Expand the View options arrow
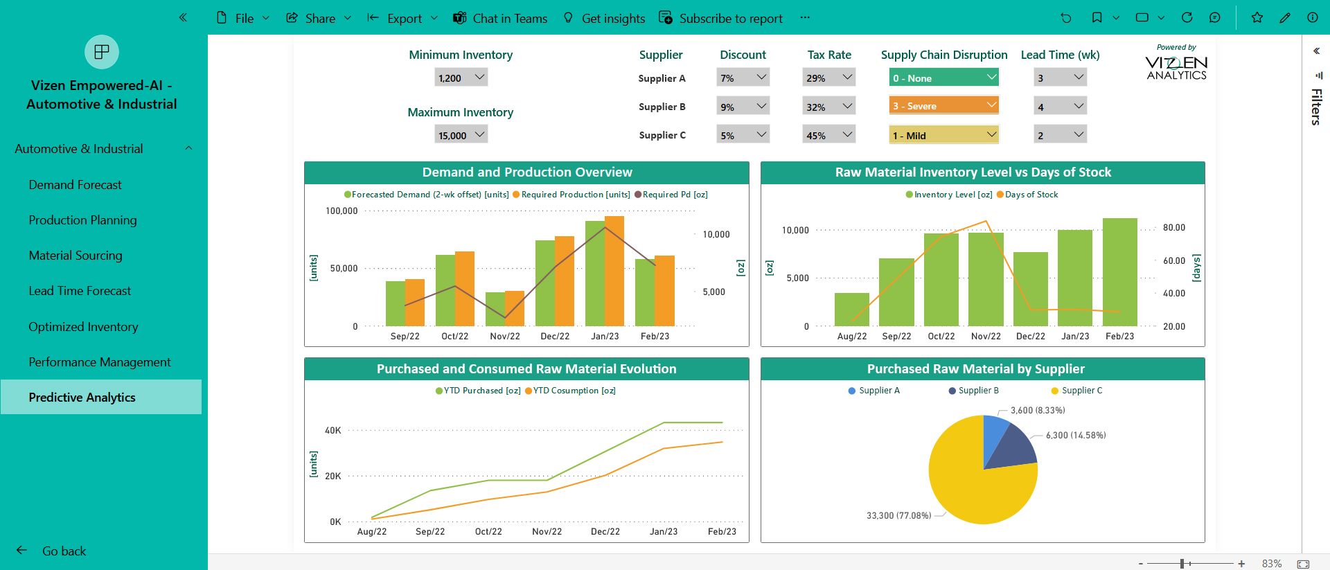 pos(1161,18)
